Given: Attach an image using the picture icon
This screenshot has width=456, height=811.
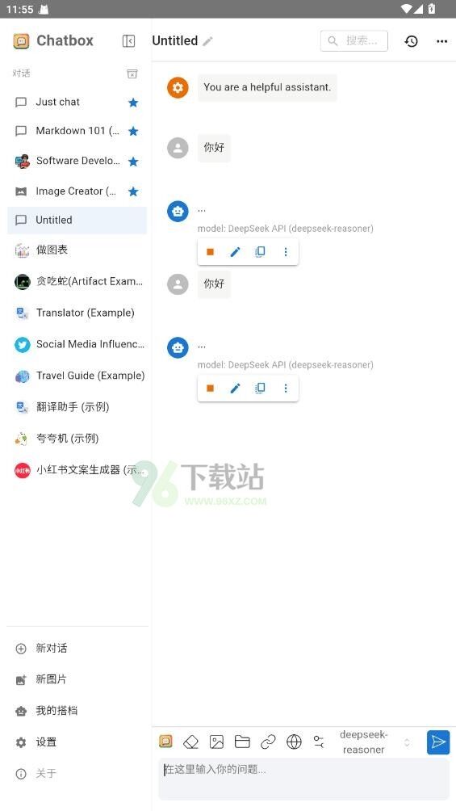Looking at the screenshot, I should coord(216,742).
